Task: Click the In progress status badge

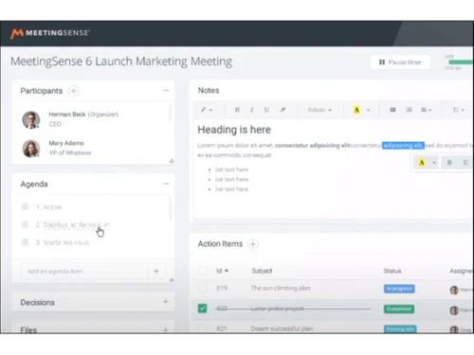Action: click(399, 289)
